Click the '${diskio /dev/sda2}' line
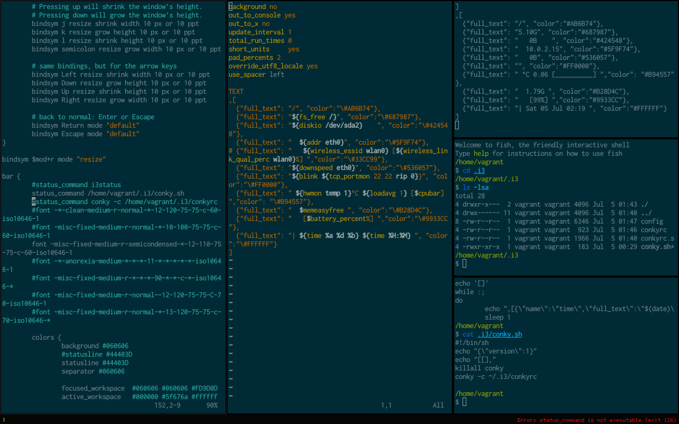The height and width of the screenshot is (424, 679). pyautogui.click(x=338, y=130)
